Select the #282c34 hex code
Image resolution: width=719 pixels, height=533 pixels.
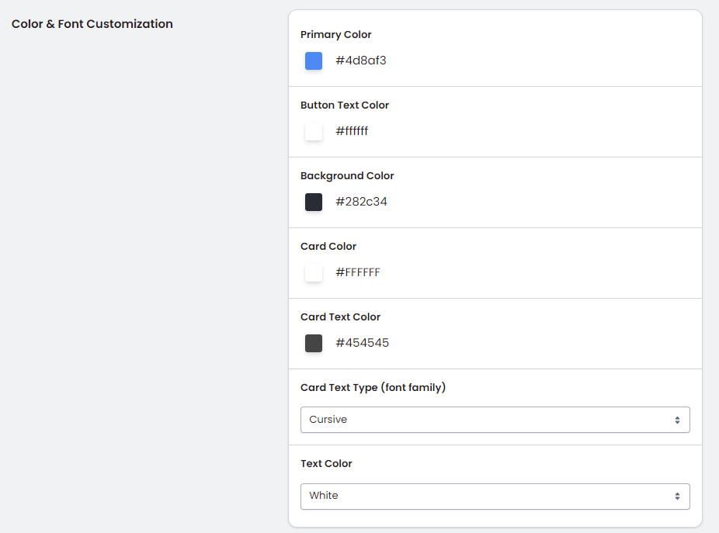(x=361, y=202)
